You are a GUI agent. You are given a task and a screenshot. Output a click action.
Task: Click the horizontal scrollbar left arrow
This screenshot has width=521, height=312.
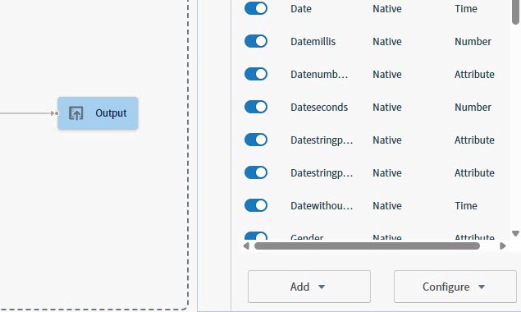click(246, 246)
